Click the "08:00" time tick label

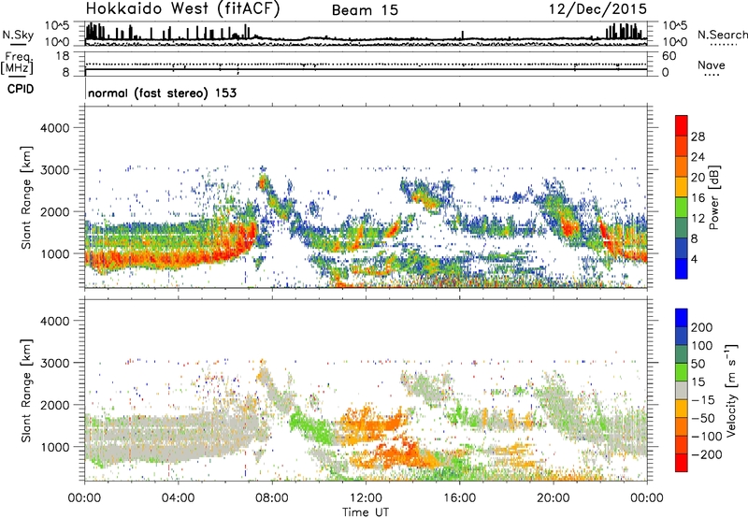[x=272, y=498]
